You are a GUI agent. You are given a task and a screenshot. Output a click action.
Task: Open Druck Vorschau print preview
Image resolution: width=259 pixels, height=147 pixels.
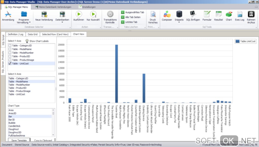153,14
